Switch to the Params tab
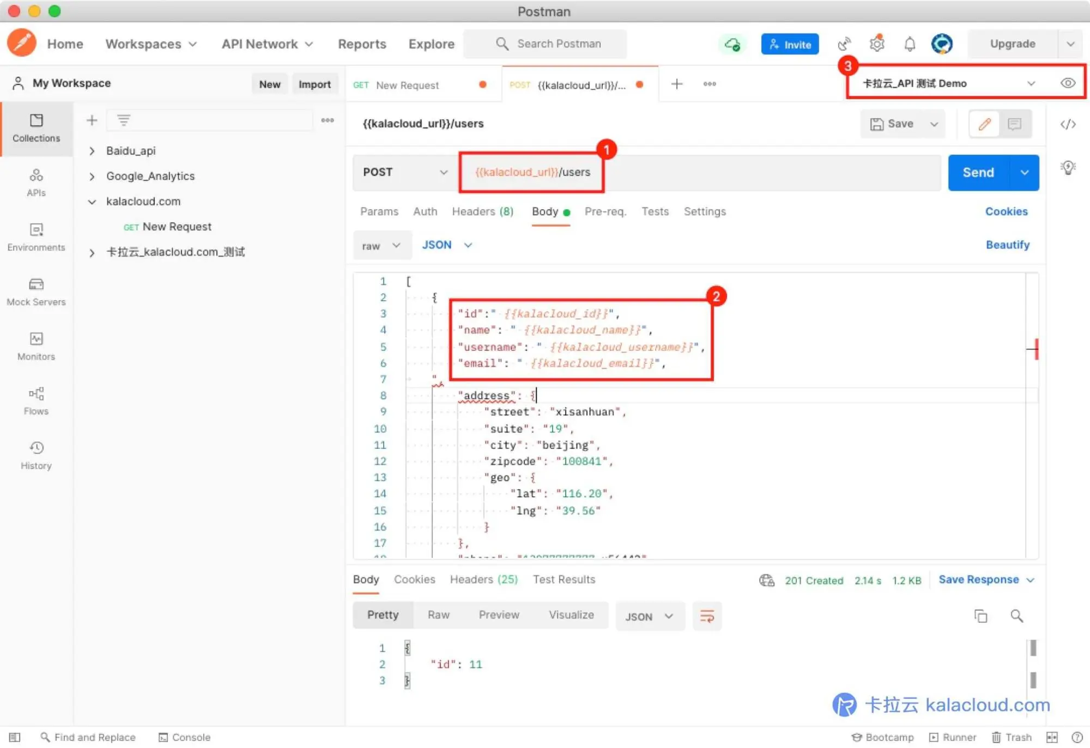 click(x=379, y=211)
